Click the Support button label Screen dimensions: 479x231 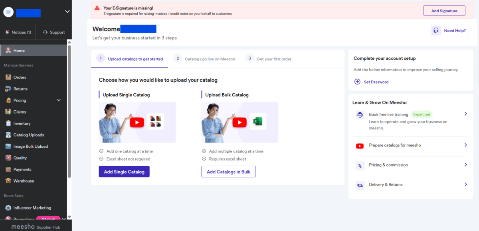pyautogui.click(x=57, y=32)
